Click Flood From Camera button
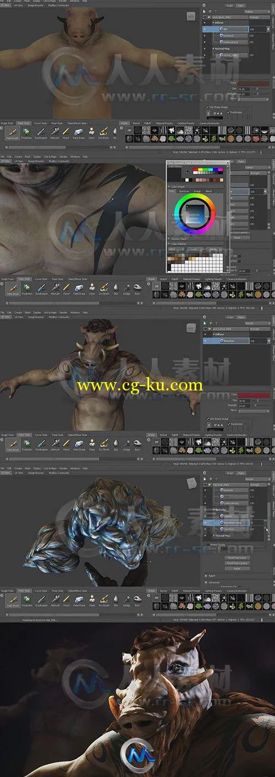Image resolution: width=275 pixels, height=777 pixels. pyautogui.click(x=236, y=563)
